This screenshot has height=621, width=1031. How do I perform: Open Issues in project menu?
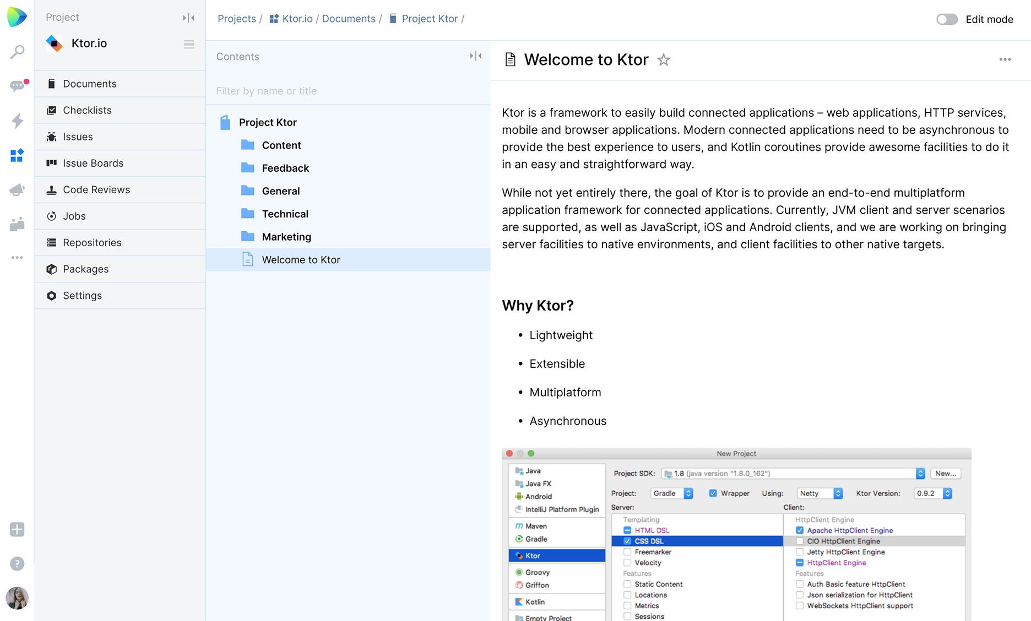tap(120, 137)
